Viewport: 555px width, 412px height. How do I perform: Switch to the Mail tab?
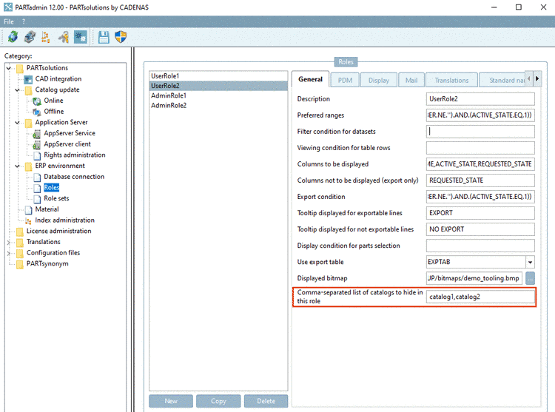click(411, 81)
